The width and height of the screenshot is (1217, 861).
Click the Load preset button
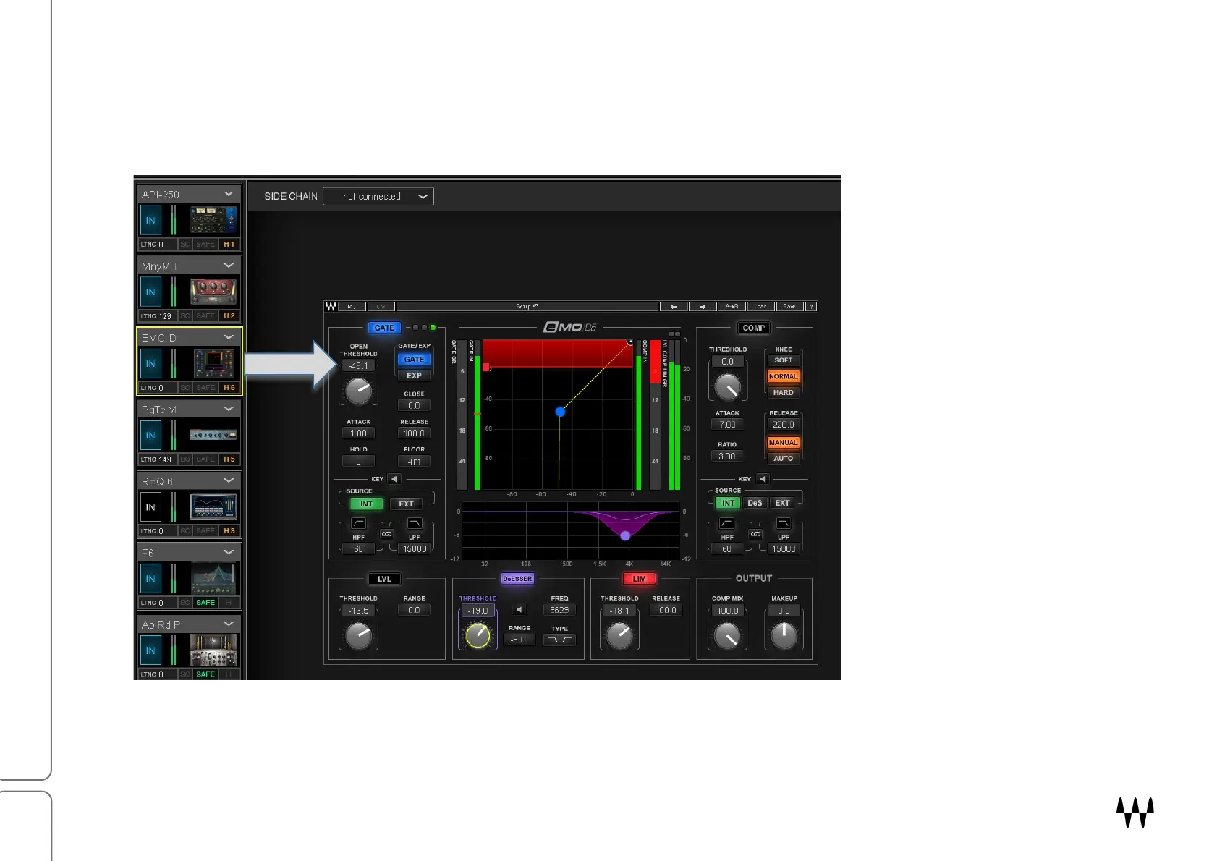[760, 307]
